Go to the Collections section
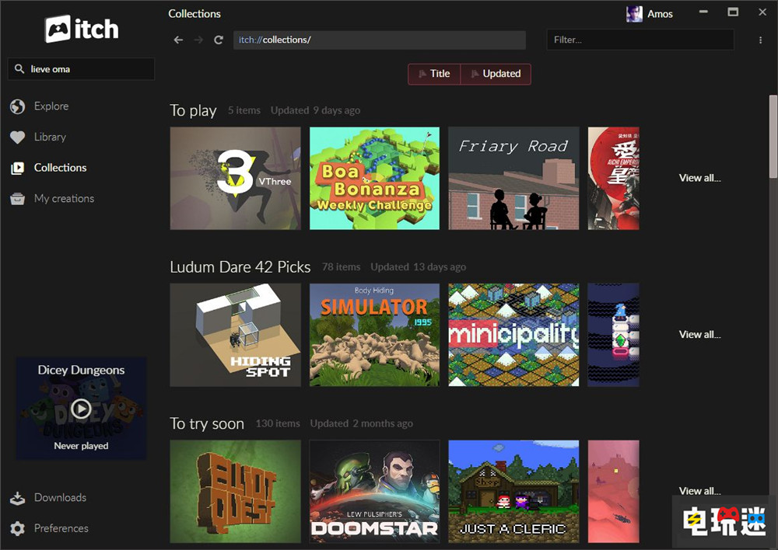The image size is (778, 550). (60, 168)
